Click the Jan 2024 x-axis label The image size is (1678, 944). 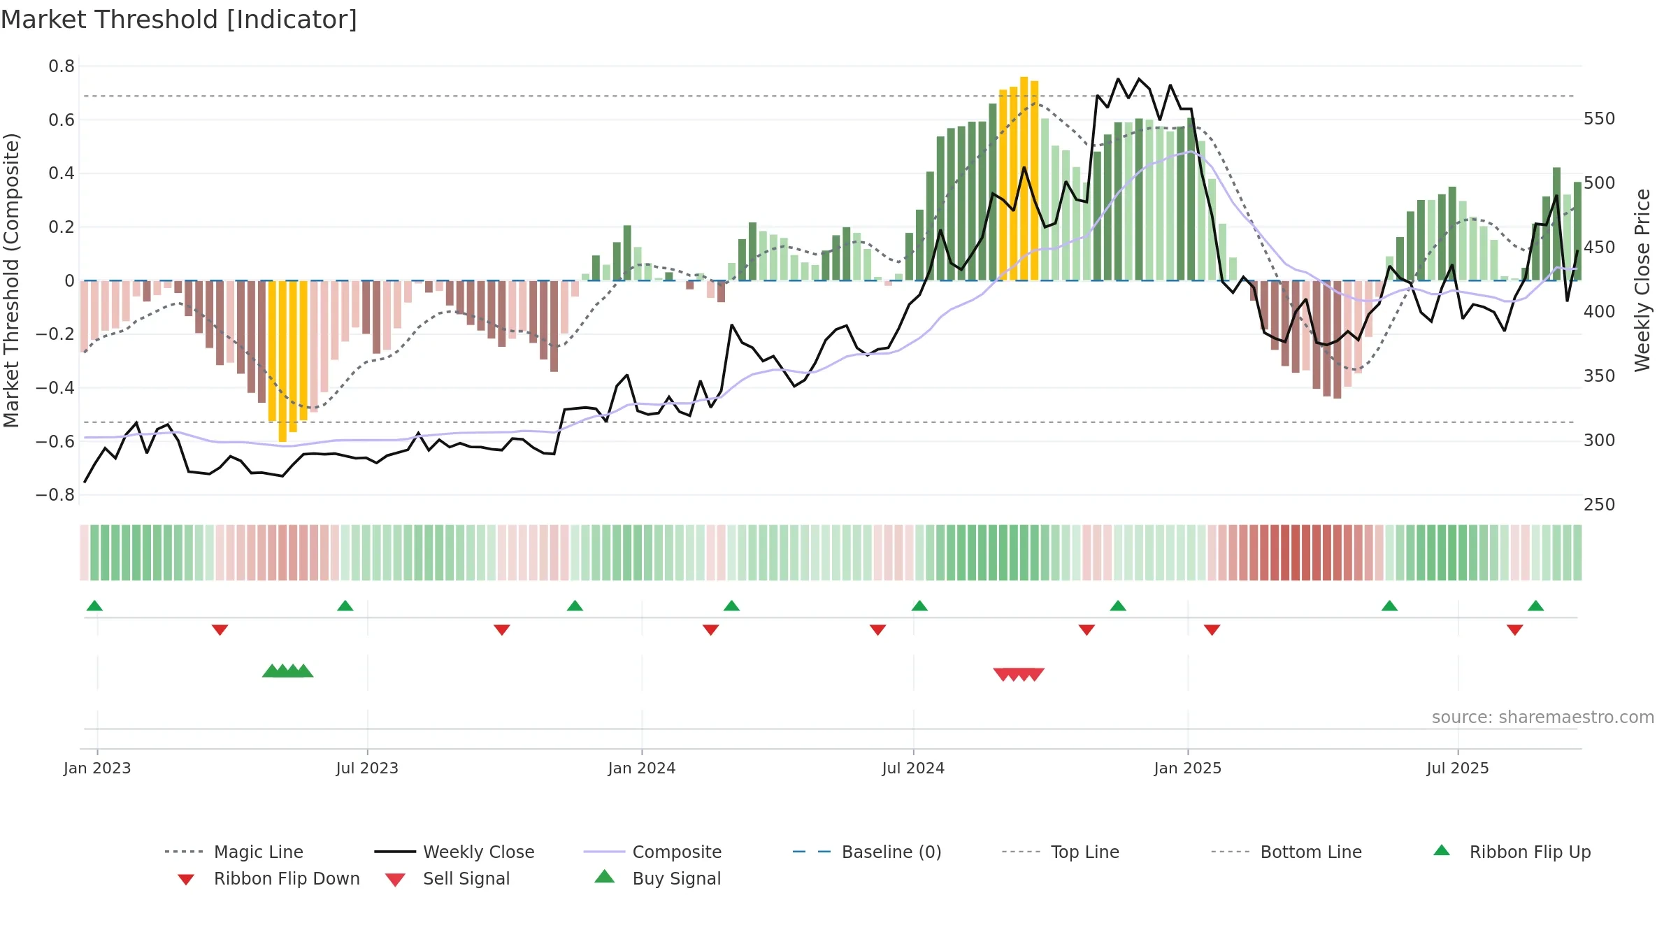[642, 768]
